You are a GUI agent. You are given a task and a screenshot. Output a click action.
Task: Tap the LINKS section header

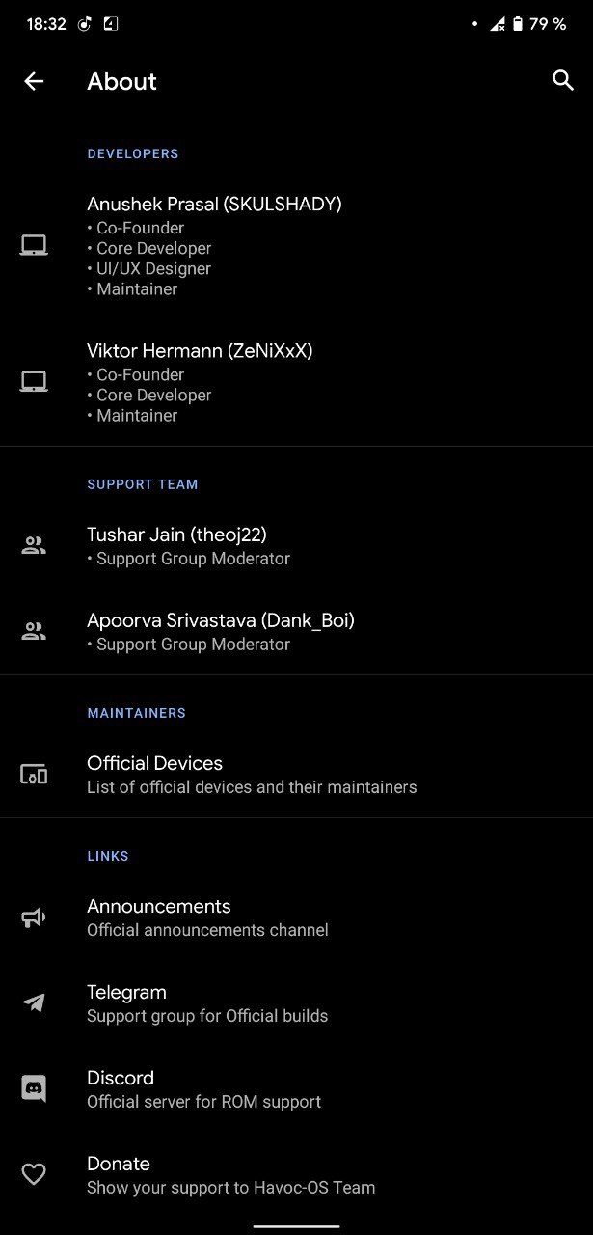tap(108, 856)
